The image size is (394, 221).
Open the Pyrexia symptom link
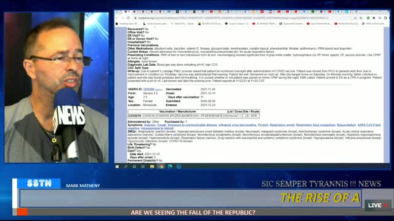[x=263, y=125]
